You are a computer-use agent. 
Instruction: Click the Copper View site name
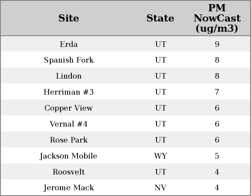point(69,108)
